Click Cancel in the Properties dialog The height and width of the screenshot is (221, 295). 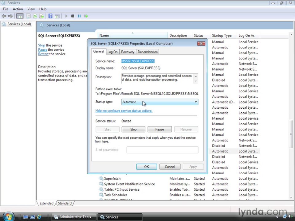click(x=170, y=167)
